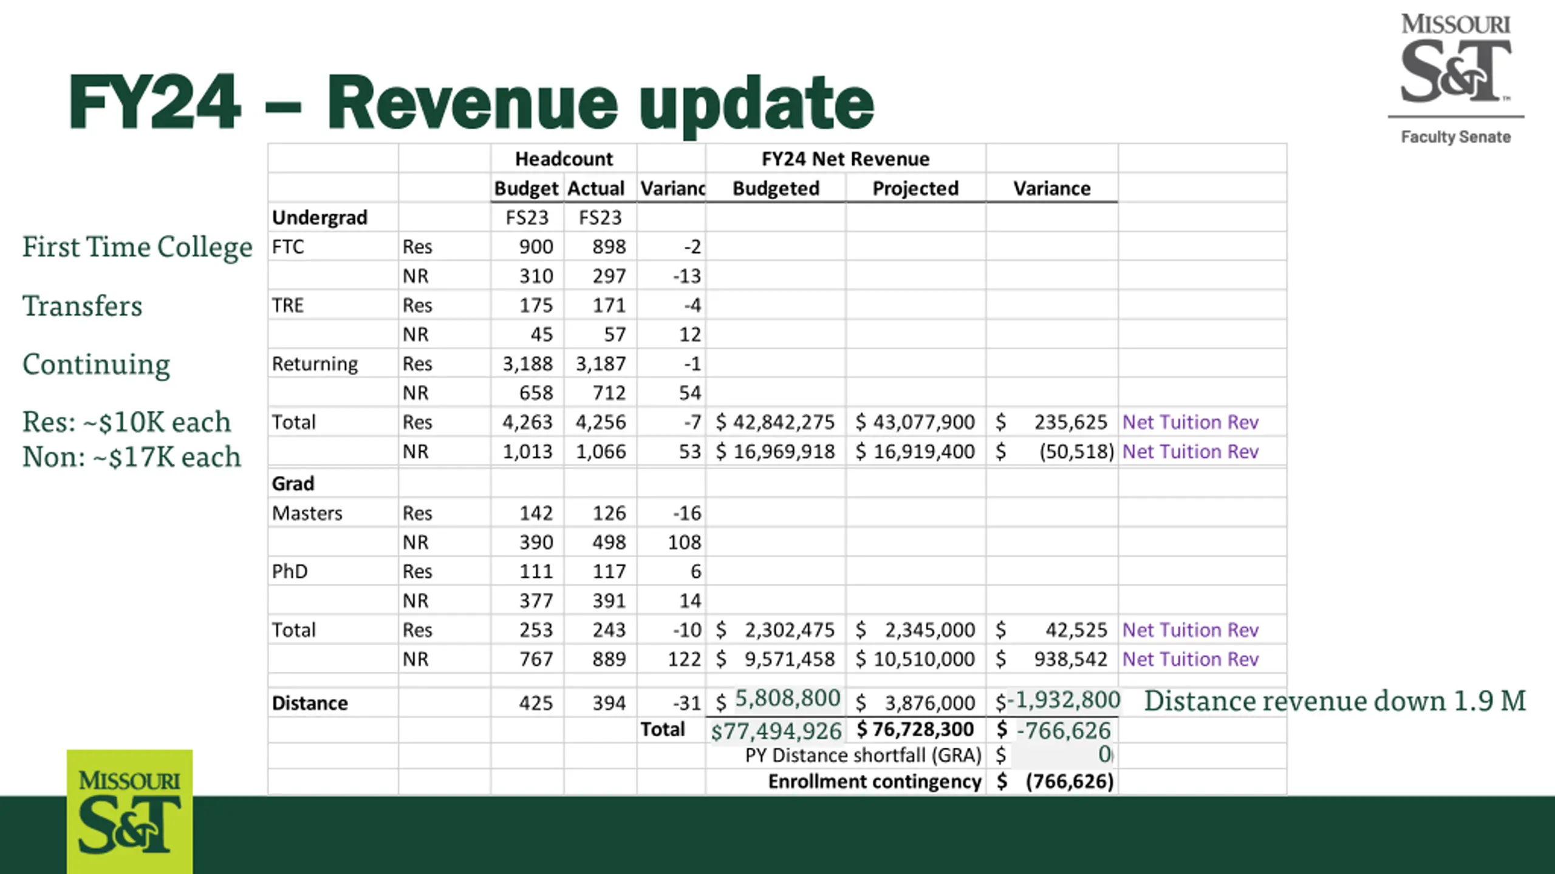The height and width of the screenshot is (874, 1555).
Task: Click the green Missouri S&T footer logo
Action: coord(130,811)
